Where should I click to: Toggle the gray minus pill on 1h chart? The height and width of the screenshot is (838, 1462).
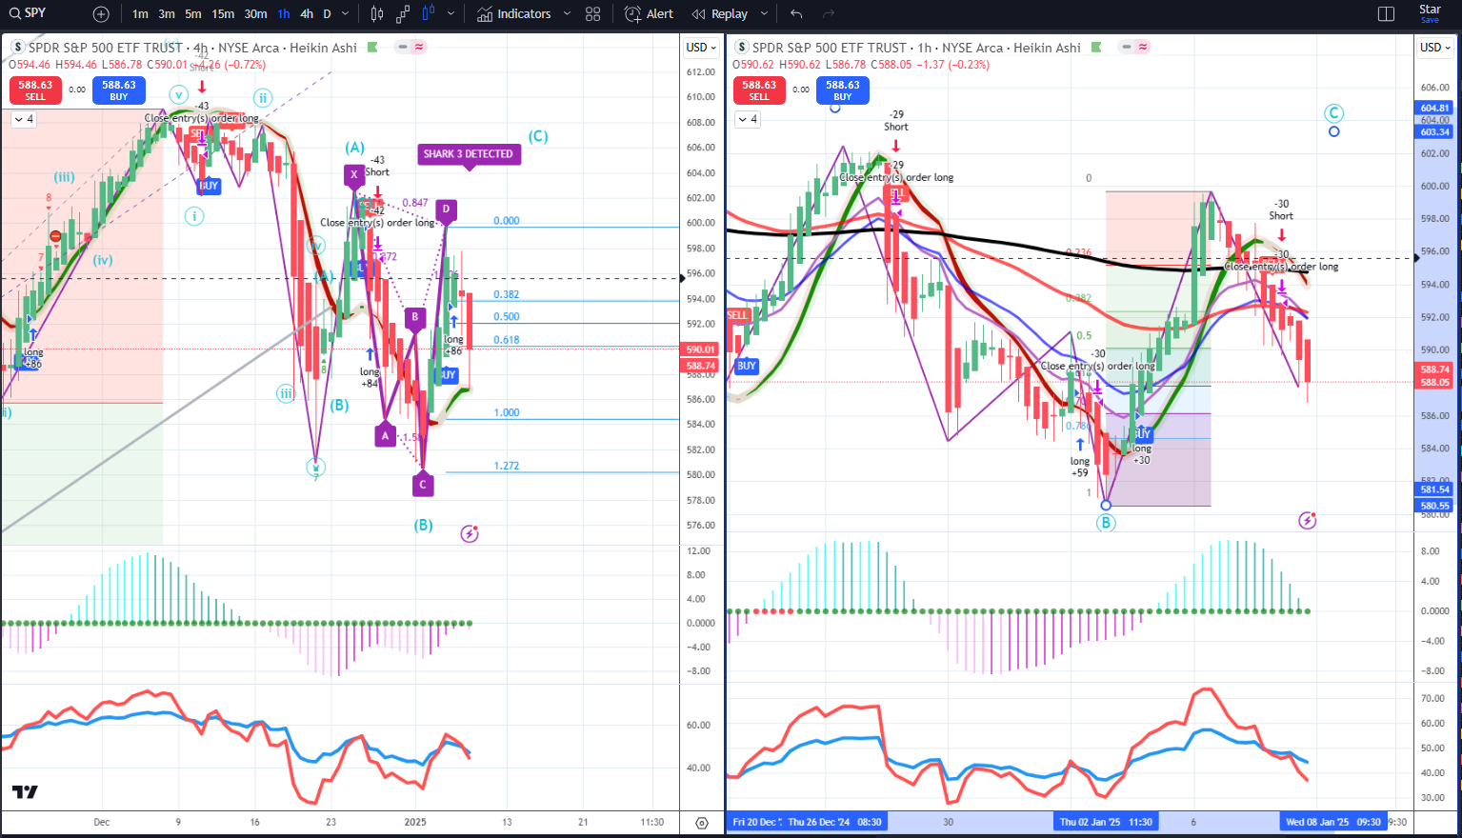(x=1128, y=47)
